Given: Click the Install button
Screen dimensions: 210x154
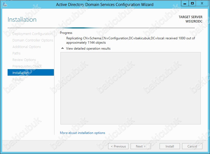Looking at the screenshot, I should 170,146.
